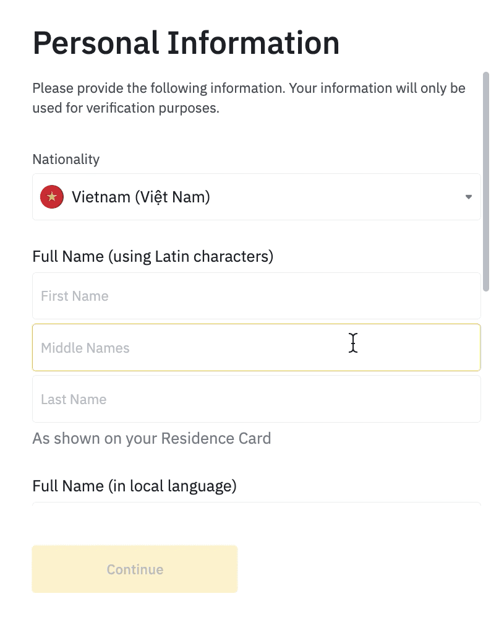Screen dimensions: 491x630
Task: Select the "Vietnam (Việt Nam)" country text
Action: tap(141, 197)
